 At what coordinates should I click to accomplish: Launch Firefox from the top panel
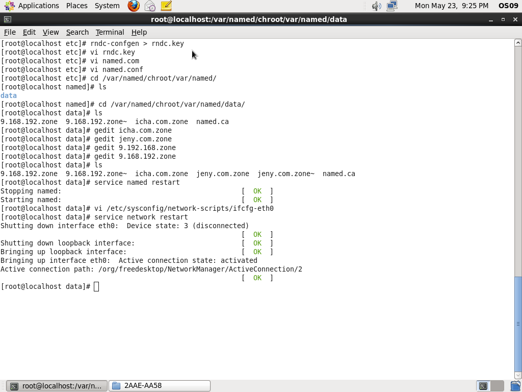pyautogui.click(x=133, y=6)
